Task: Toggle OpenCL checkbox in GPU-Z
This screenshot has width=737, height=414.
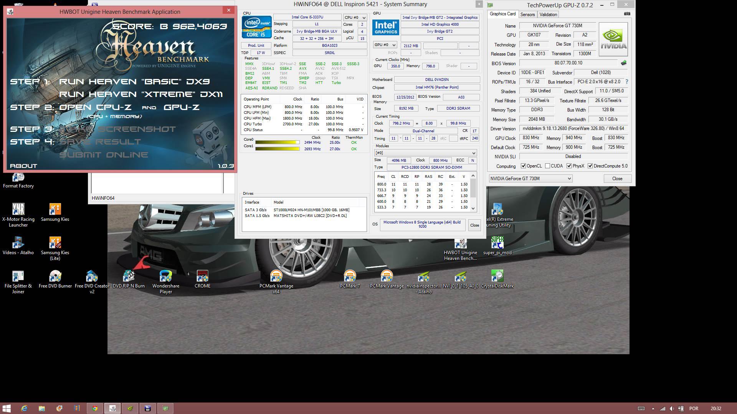Action: click(x=523, y=166)
